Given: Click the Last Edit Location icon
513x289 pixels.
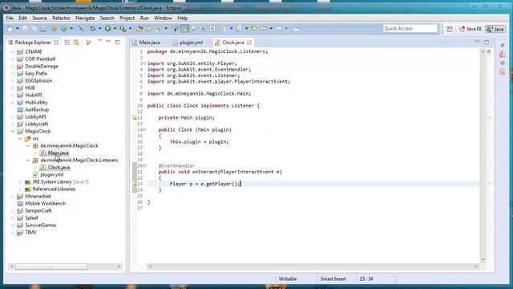Looking at the screenshot, I should tap(254, 29).
